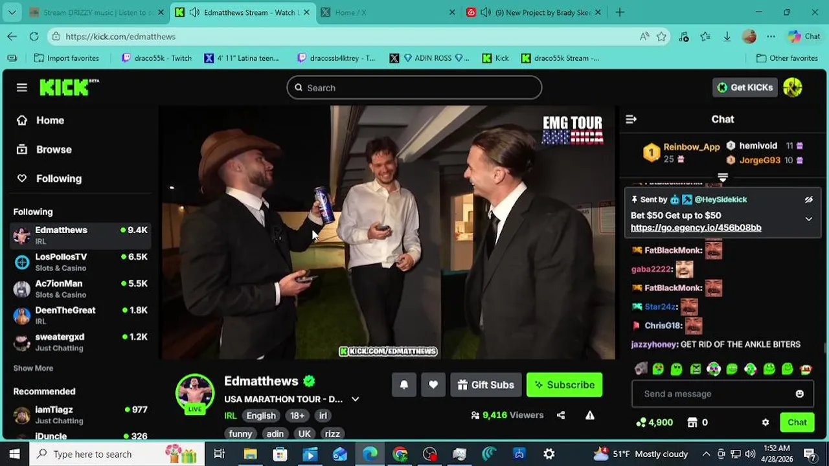Refresh the browser page
Screen dimensions: 829x466
(34, 36)
